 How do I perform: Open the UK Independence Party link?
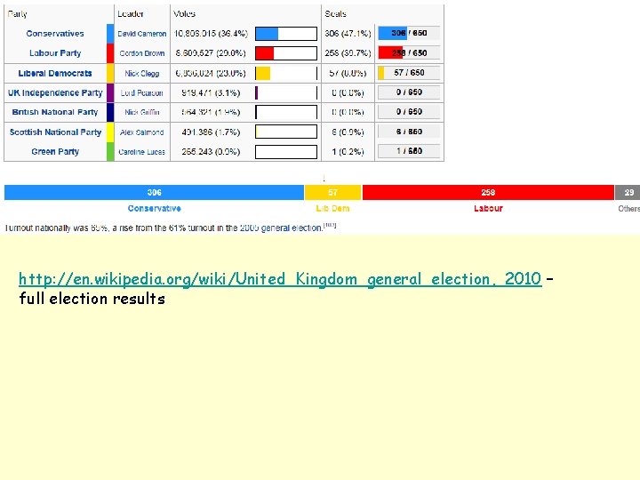tap(55, 92)
